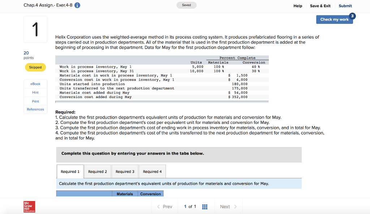Click the Print link
Viewport: 370px width, 214px height.
point(35,101)
